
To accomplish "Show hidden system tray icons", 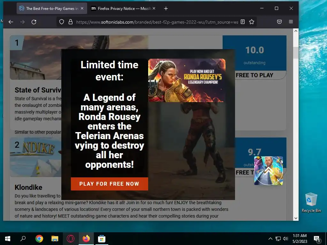I will (x=270, y=239).
